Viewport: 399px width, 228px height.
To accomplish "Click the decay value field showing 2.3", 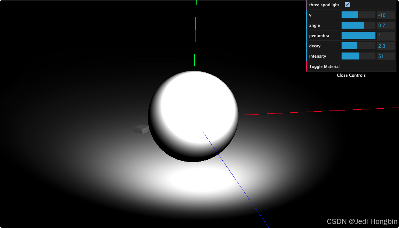I will [386, 46].
